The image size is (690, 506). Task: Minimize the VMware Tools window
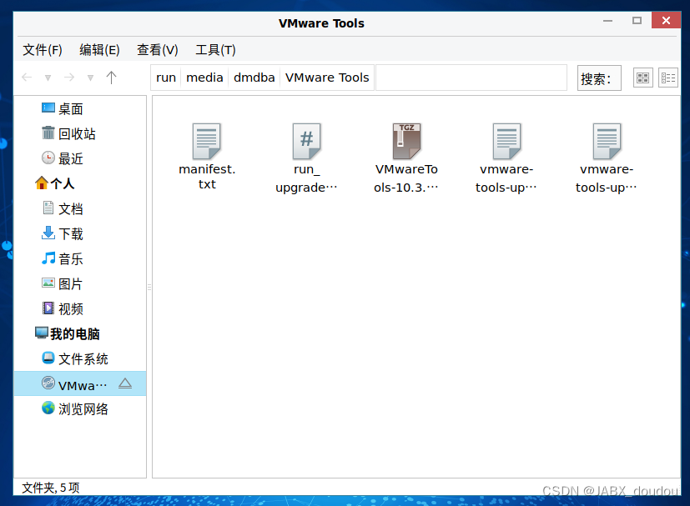[x=607, y=21]
